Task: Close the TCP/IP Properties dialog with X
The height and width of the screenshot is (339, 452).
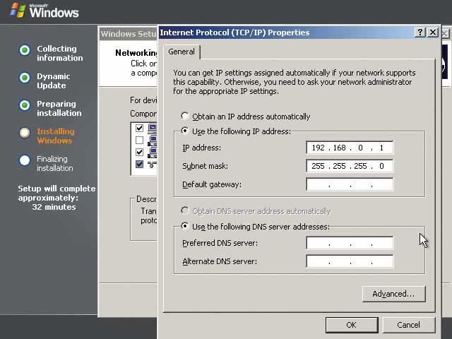Action: 433,32
